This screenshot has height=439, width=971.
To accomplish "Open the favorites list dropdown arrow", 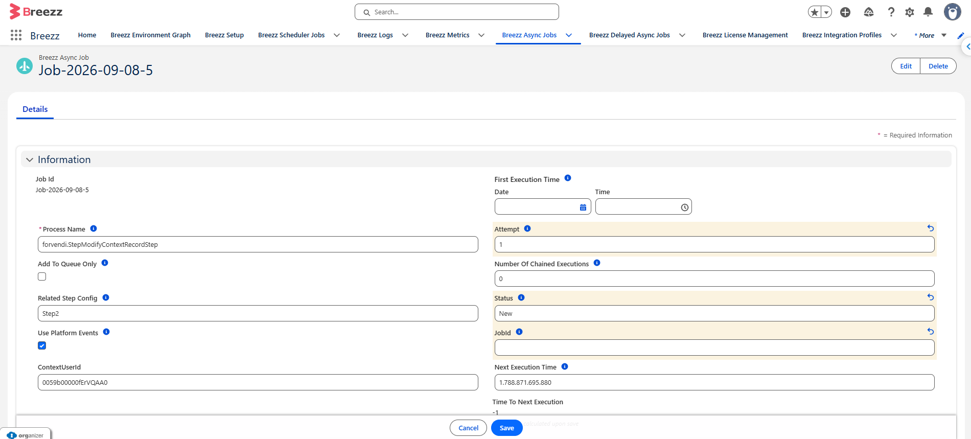I will (x=826, y=12).
